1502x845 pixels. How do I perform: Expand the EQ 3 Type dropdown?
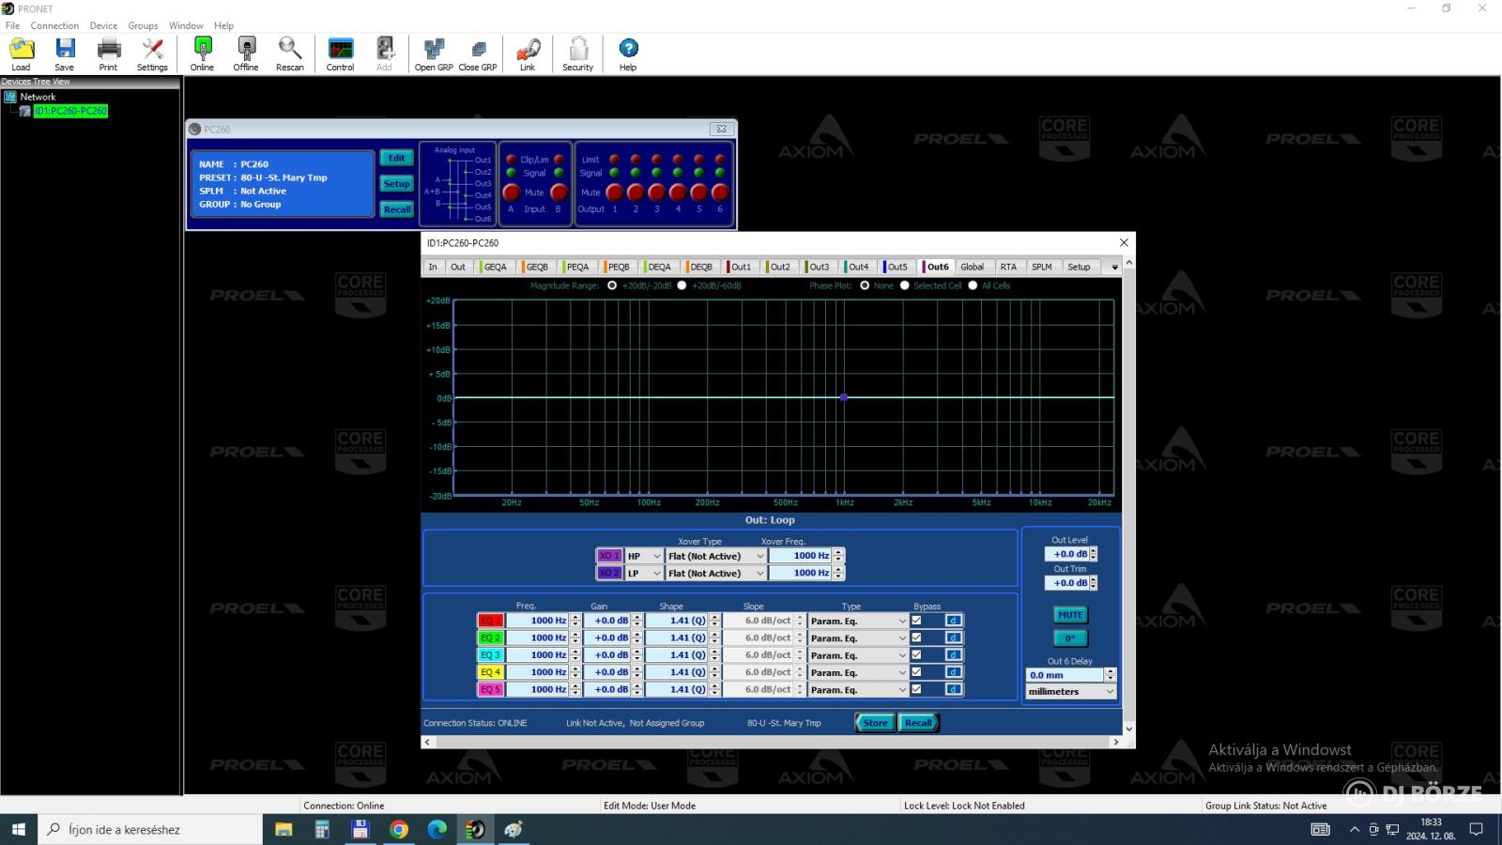point(858,655)
